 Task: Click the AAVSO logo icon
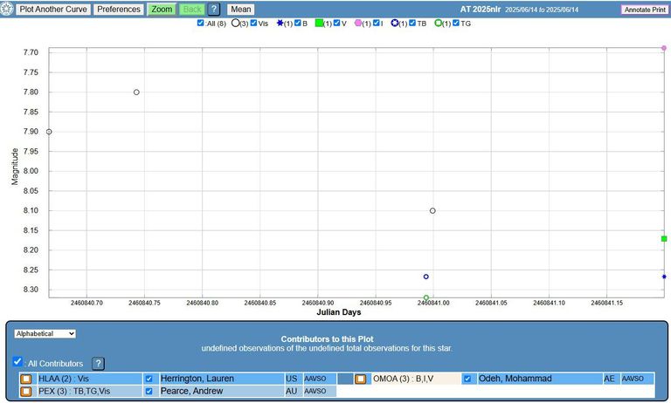click(8, 9)
